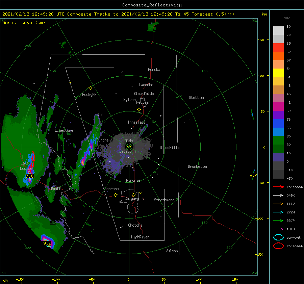304x284 pixels.
Task: Click the Lacombe label
Action: point(146,85)
